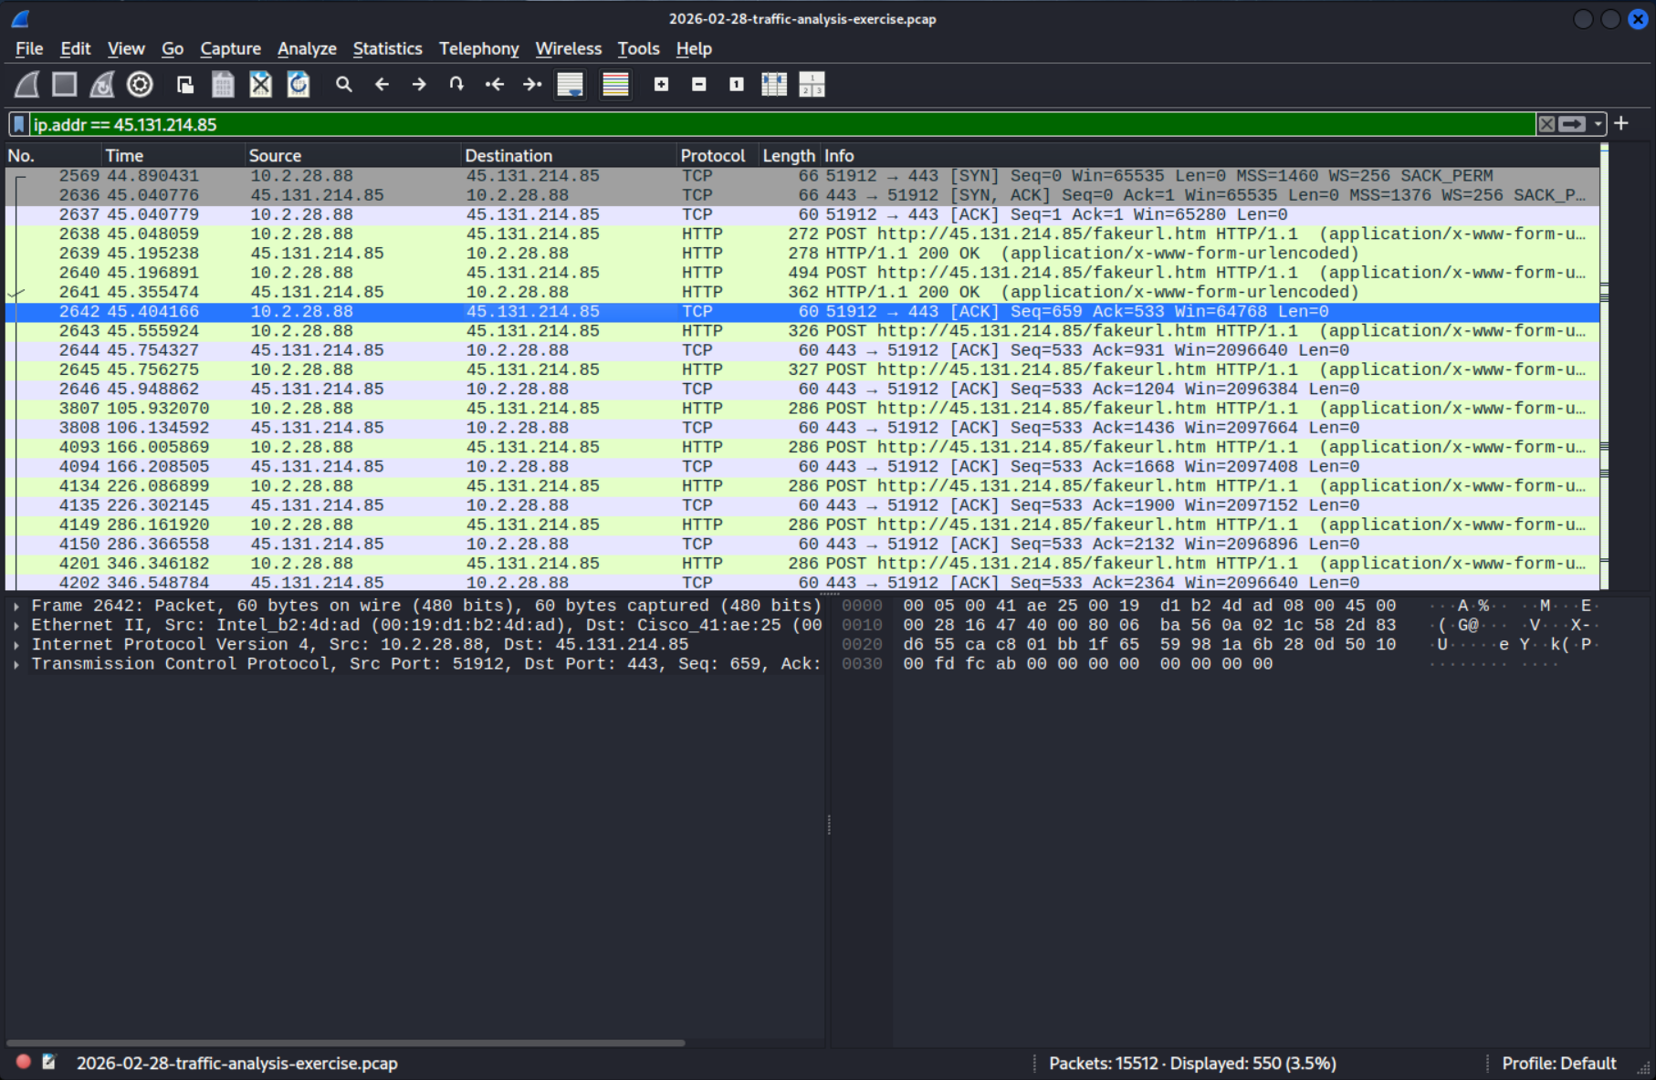Sort by the Info column header
The image size is (1656, 1080).
(1211, 155)
